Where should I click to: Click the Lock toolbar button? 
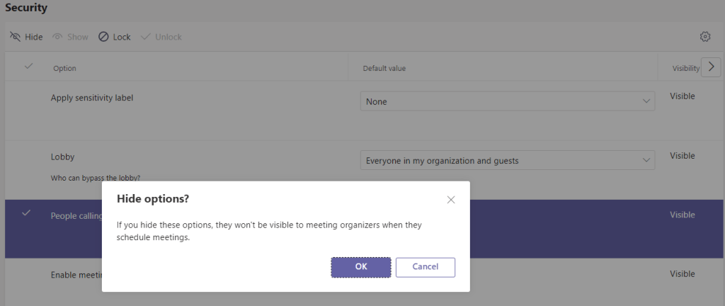point(114,37)
